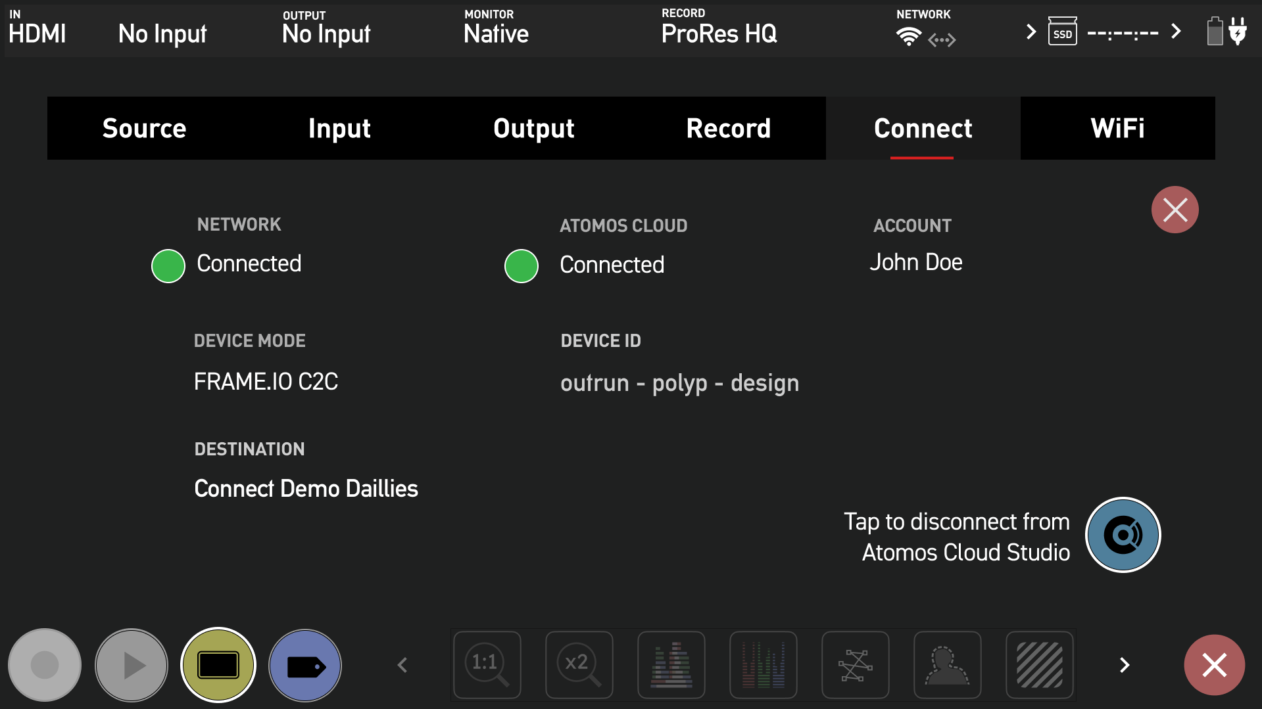Tap the account name John Doe
Screen dimensions: 1262x709
[x=915, y=262]
